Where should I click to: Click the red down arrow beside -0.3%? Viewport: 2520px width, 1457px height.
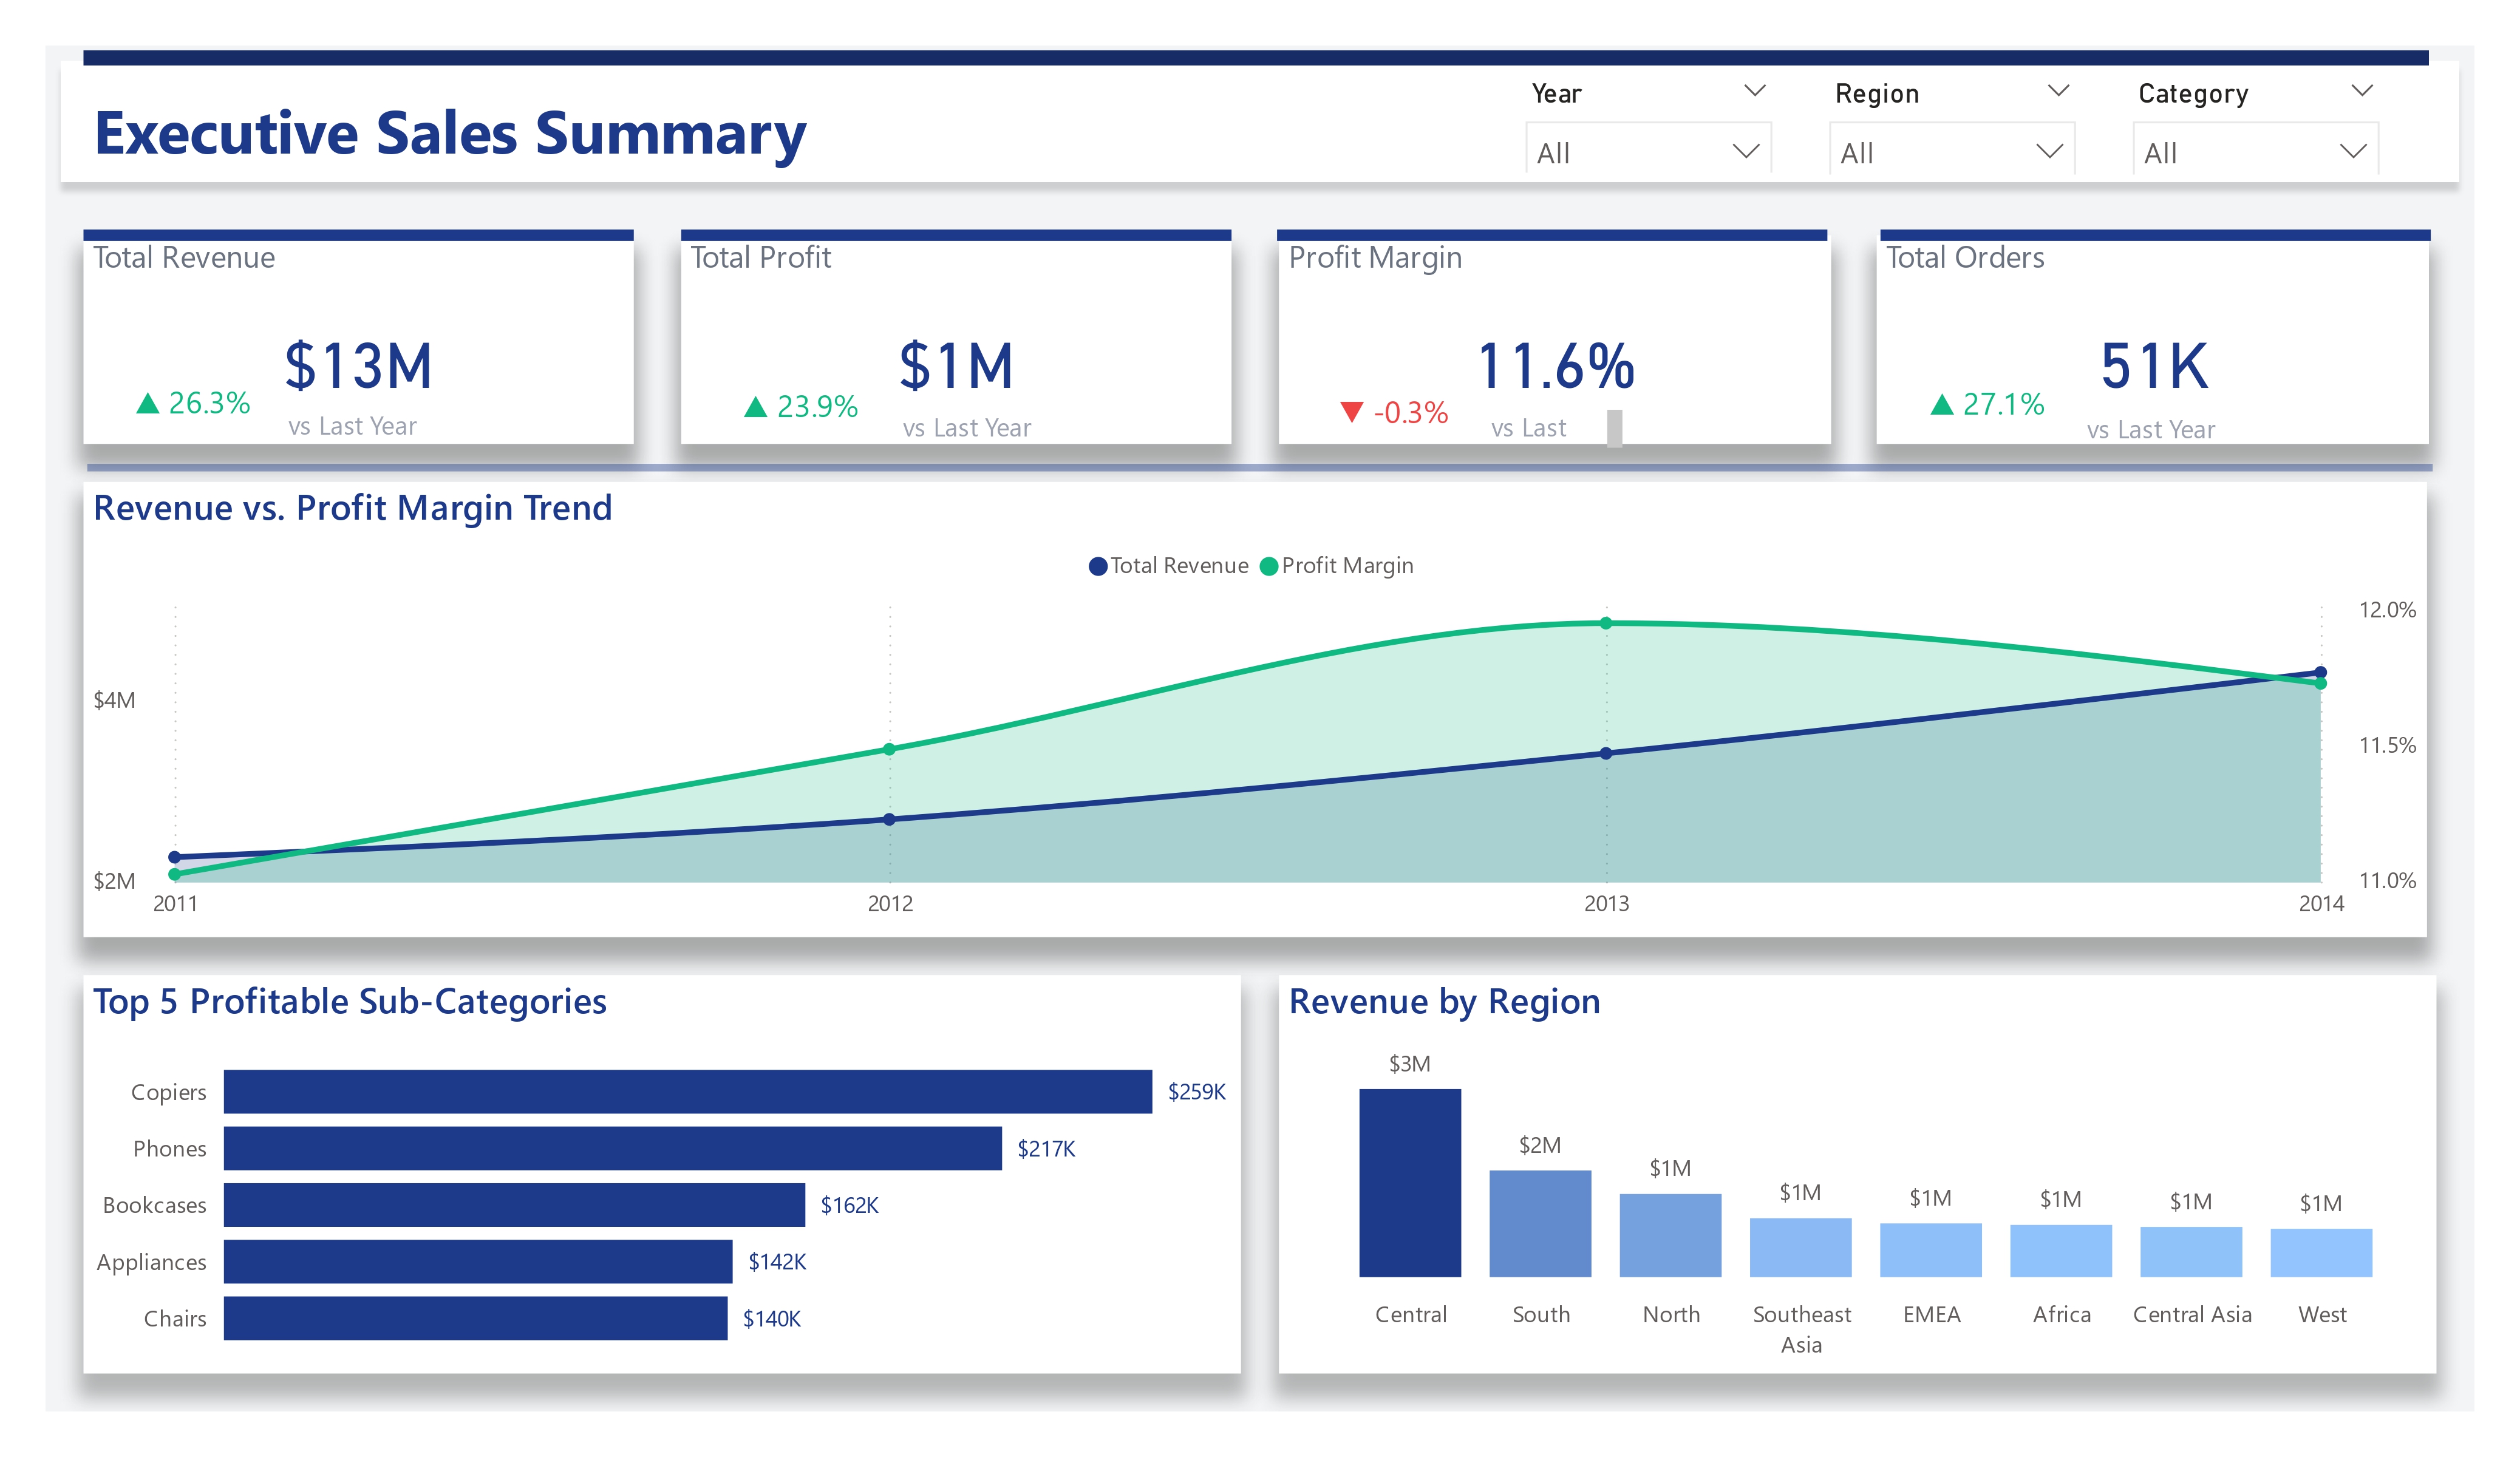tap(1352, 411)
